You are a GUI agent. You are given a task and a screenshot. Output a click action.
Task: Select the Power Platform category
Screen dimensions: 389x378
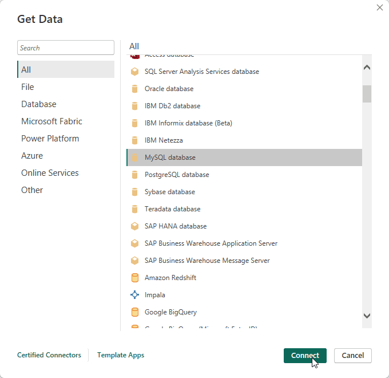[x=66, y=139]
